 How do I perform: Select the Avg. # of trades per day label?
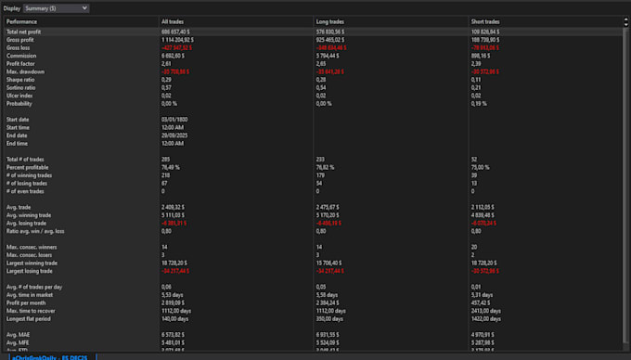click(x=34, y=287)
